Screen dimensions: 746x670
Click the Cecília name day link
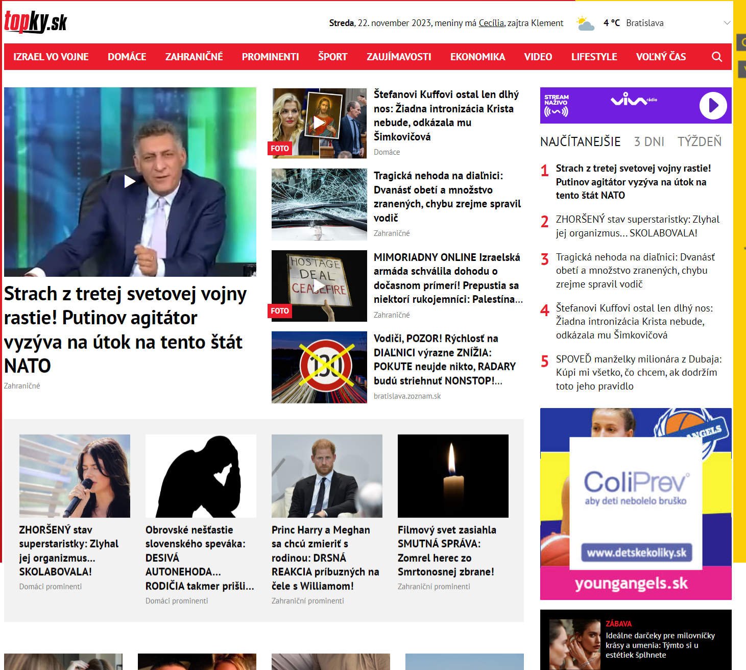(491, 23)
